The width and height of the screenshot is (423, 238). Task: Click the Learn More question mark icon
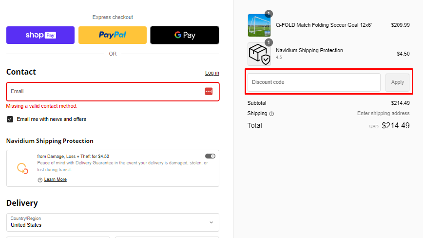(x=40, y=180)
